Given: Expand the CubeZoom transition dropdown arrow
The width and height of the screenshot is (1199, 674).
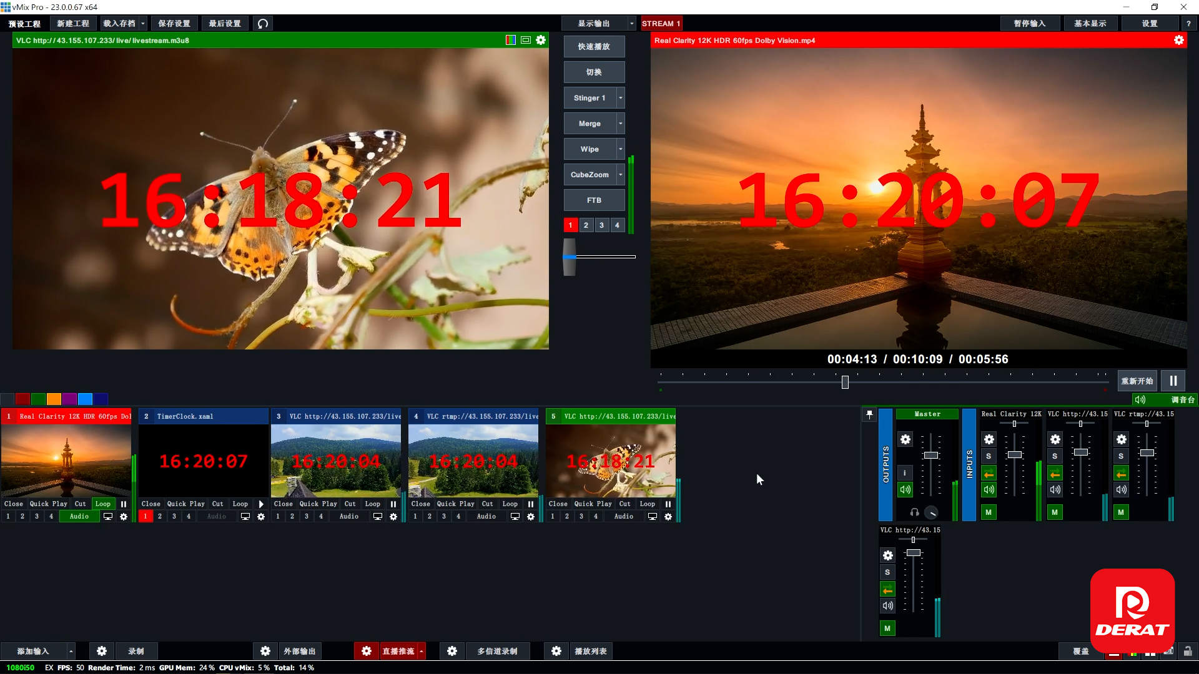Looking at the screenshot, I should tap(620, 175).
